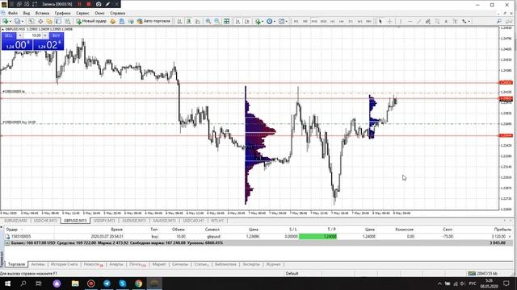Open the Новости terminal tab

[94, 264]
